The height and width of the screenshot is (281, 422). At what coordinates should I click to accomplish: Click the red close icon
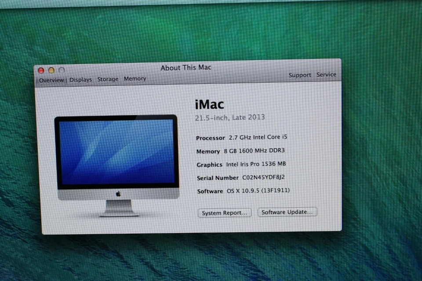click(x=41, y=70)
